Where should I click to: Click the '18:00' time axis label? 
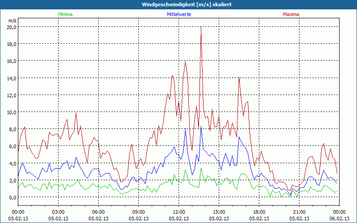pyautogui.click(x=259, y=212)
